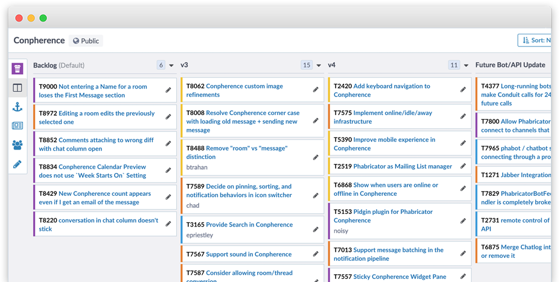Screen dimensions: 560x282
Task: Edit task T8488 with its pencil icon
Action: (316, 157)
